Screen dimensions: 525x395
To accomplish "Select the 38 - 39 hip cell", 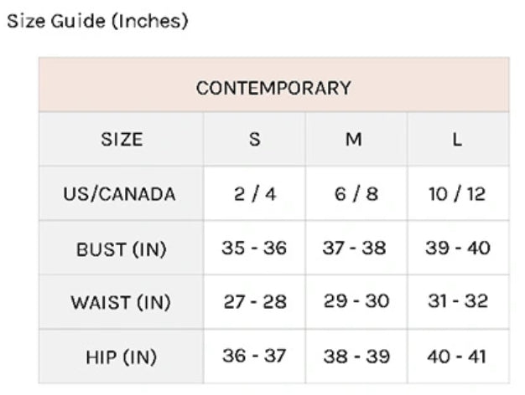I will coord(356,357).
